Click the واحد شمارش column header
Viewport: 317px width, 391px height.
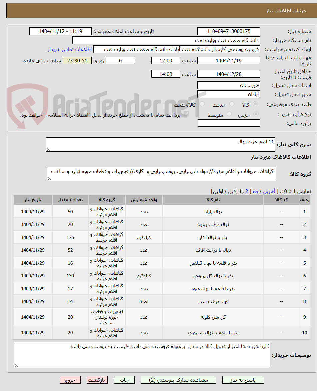(x=144, y=200)
